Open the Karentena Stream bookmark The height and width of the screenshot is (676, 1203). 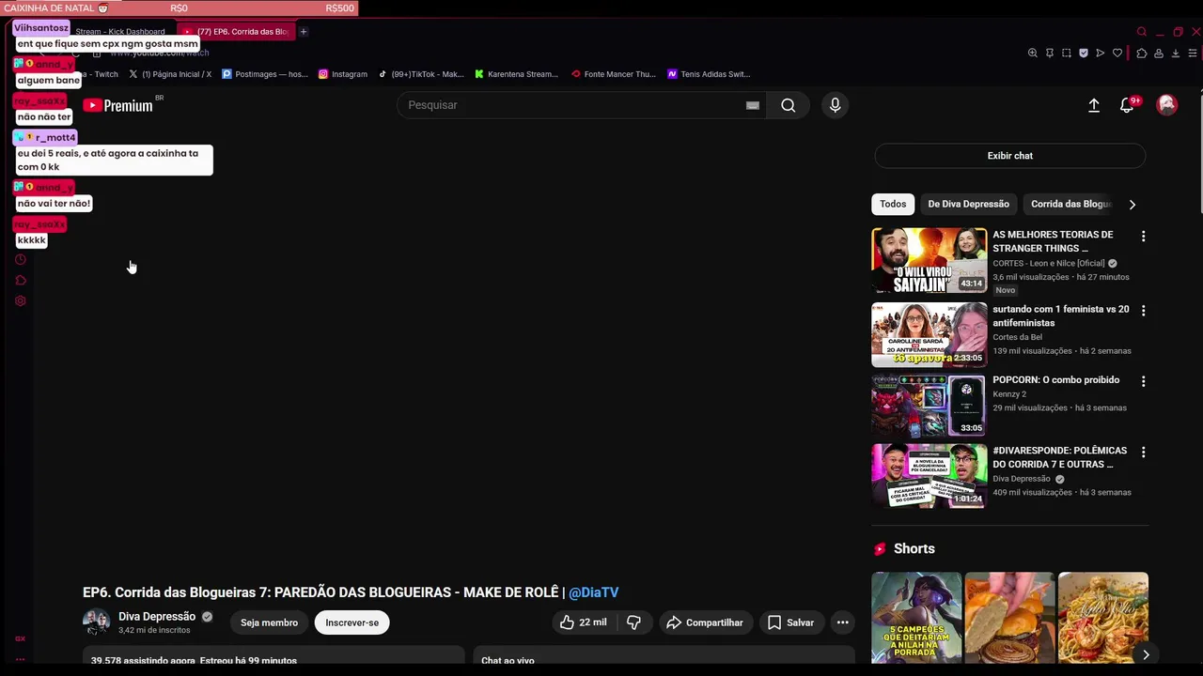pos(516,74)
